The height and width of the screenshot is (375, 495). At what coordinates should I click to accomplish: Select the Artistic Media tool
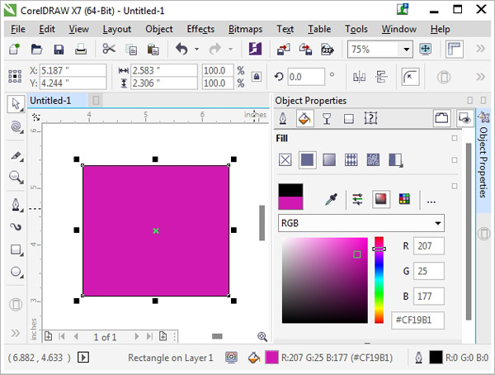pyautogui.click(x=16, y=226)
